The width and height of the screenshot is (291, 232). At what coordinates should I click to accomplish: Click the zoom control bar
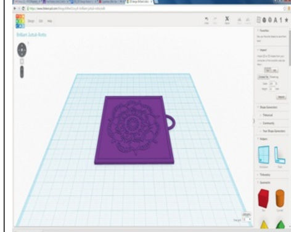(22, 72)
